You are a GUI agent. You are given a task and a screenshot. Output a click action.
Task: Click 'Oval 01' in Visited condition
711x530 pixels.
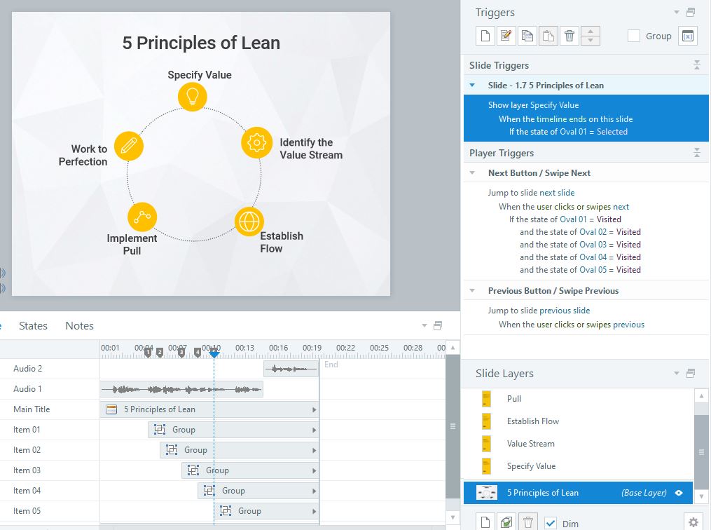[x=573, y=219]
